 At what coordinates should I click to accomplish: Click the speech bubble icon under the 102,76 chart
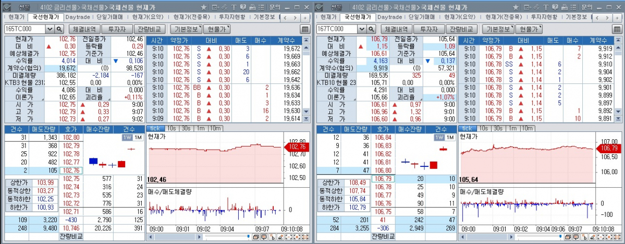point(264,237)
